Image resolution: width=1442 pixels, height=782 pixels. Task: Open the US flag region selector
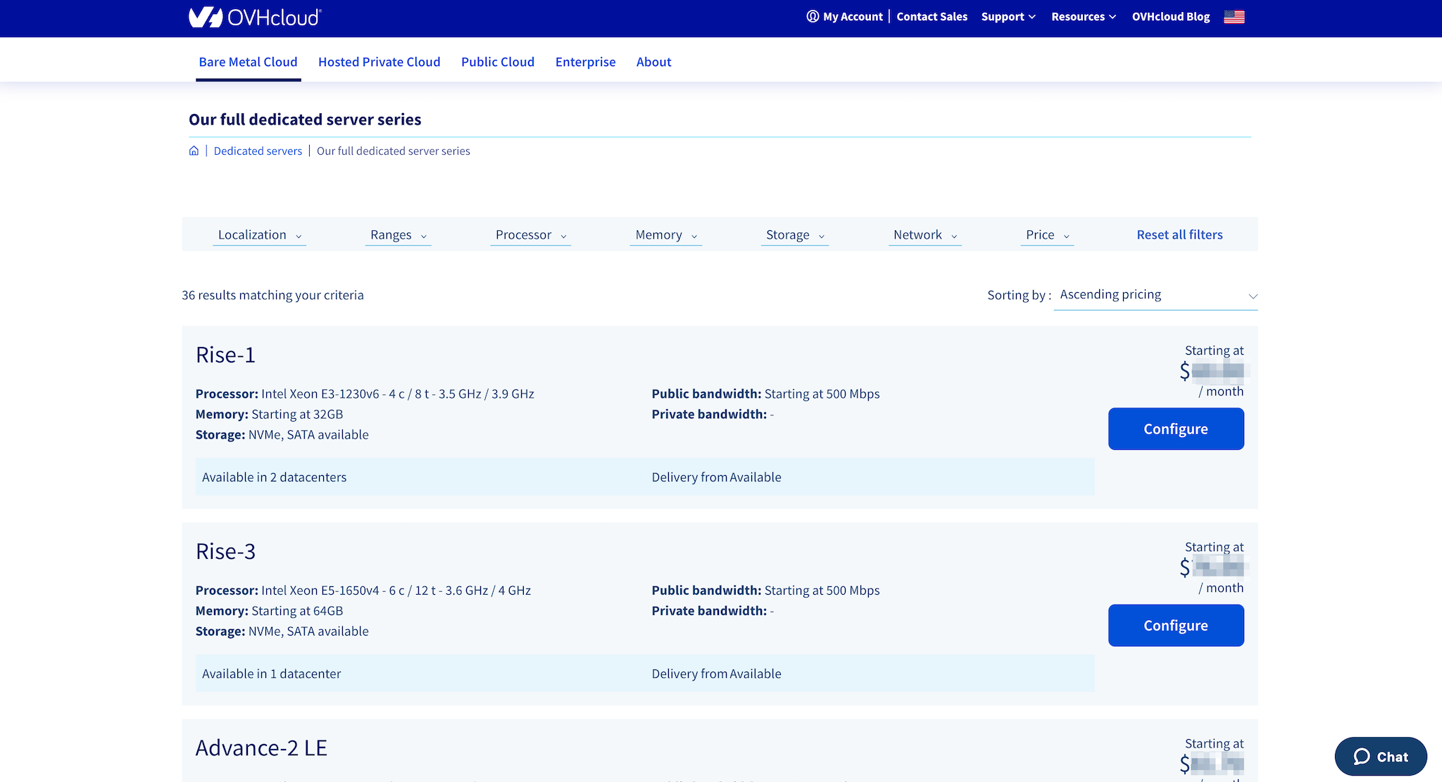1234,17
